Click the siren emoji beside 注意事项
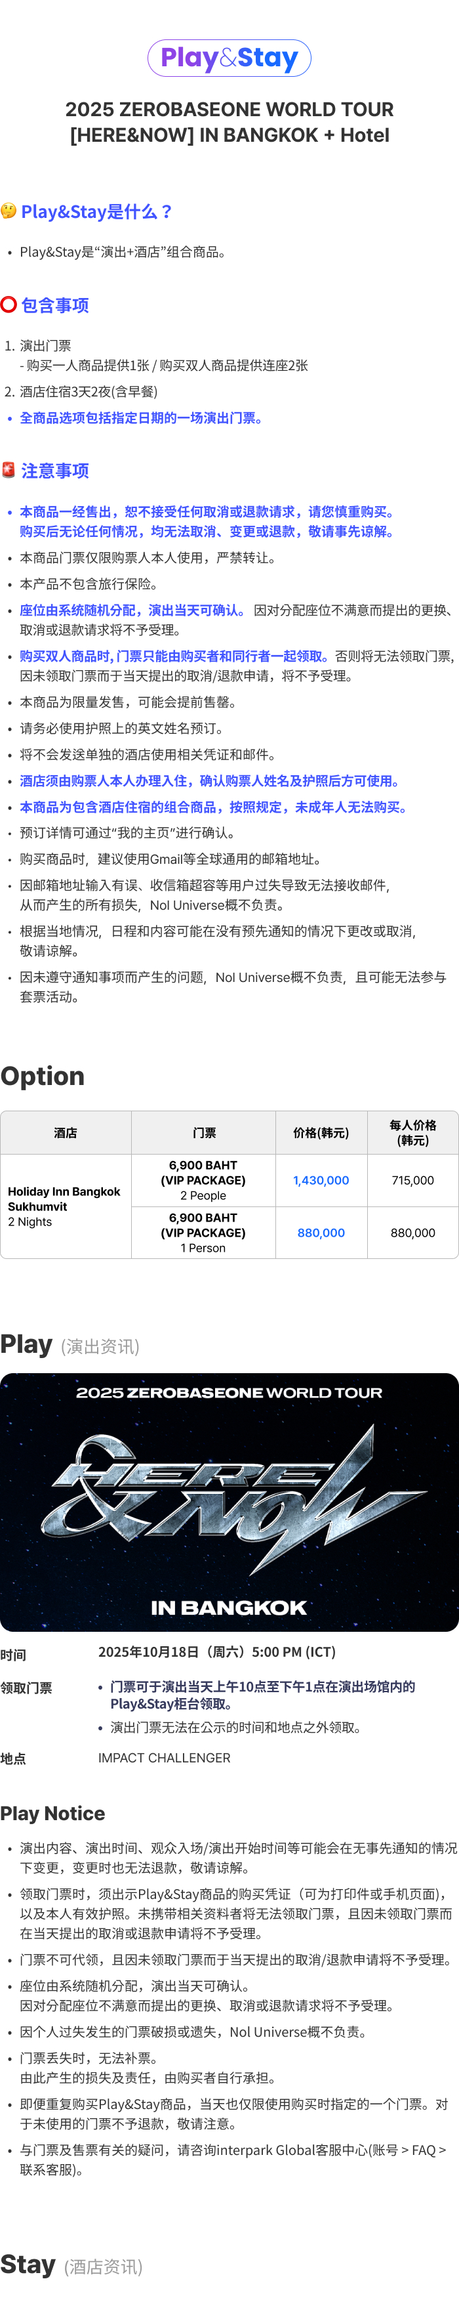The height and width of the screenshot is (2300, 459). point(9,469)
